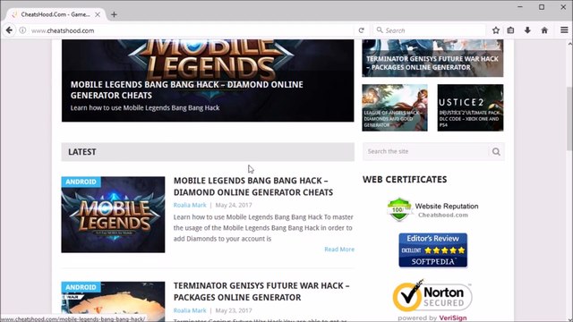
Task: Minimize the browser window
Action: tap(520, 7)
